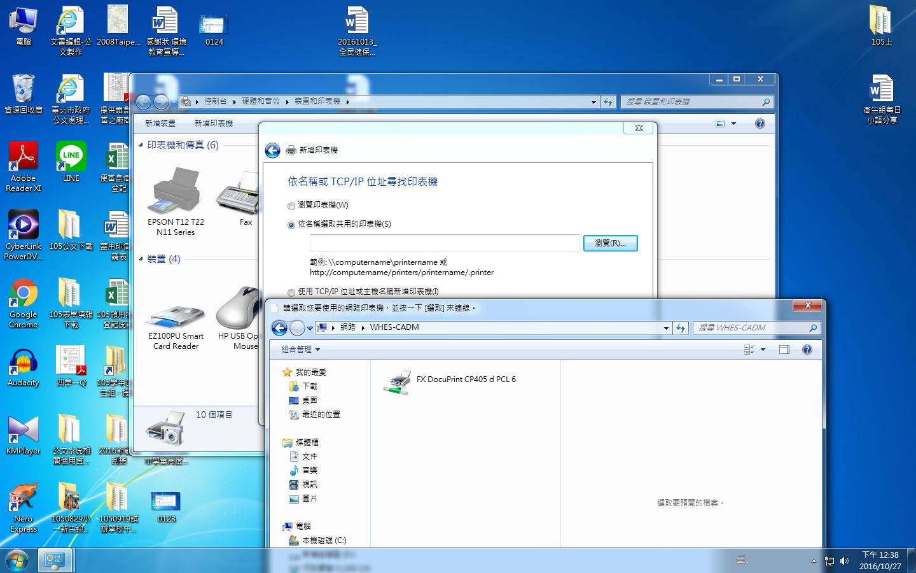This screenshot has width=916, height=573.
Task: Choose add printer using TCP/IP address option
Action: tap(291, 292)
